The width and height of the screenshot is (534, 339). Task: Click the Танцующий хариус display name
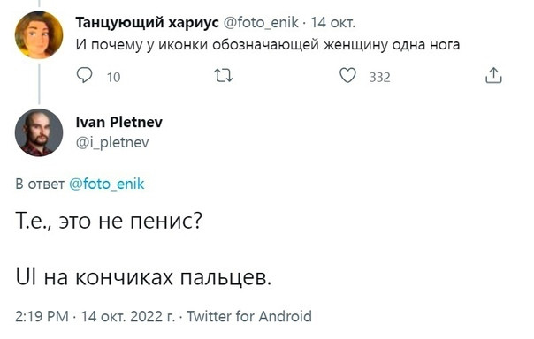point(147,23)
